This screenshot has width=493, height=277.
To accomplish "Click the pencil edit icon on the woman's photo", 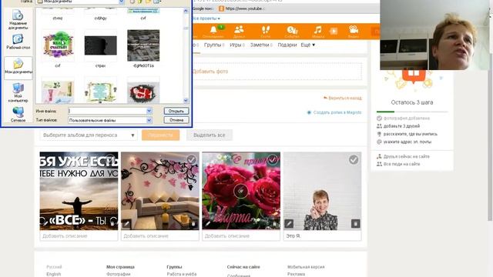I will pyautogui.click(x=289, y=224).
